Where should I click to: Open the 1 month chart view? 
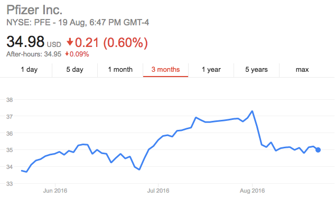120,70
